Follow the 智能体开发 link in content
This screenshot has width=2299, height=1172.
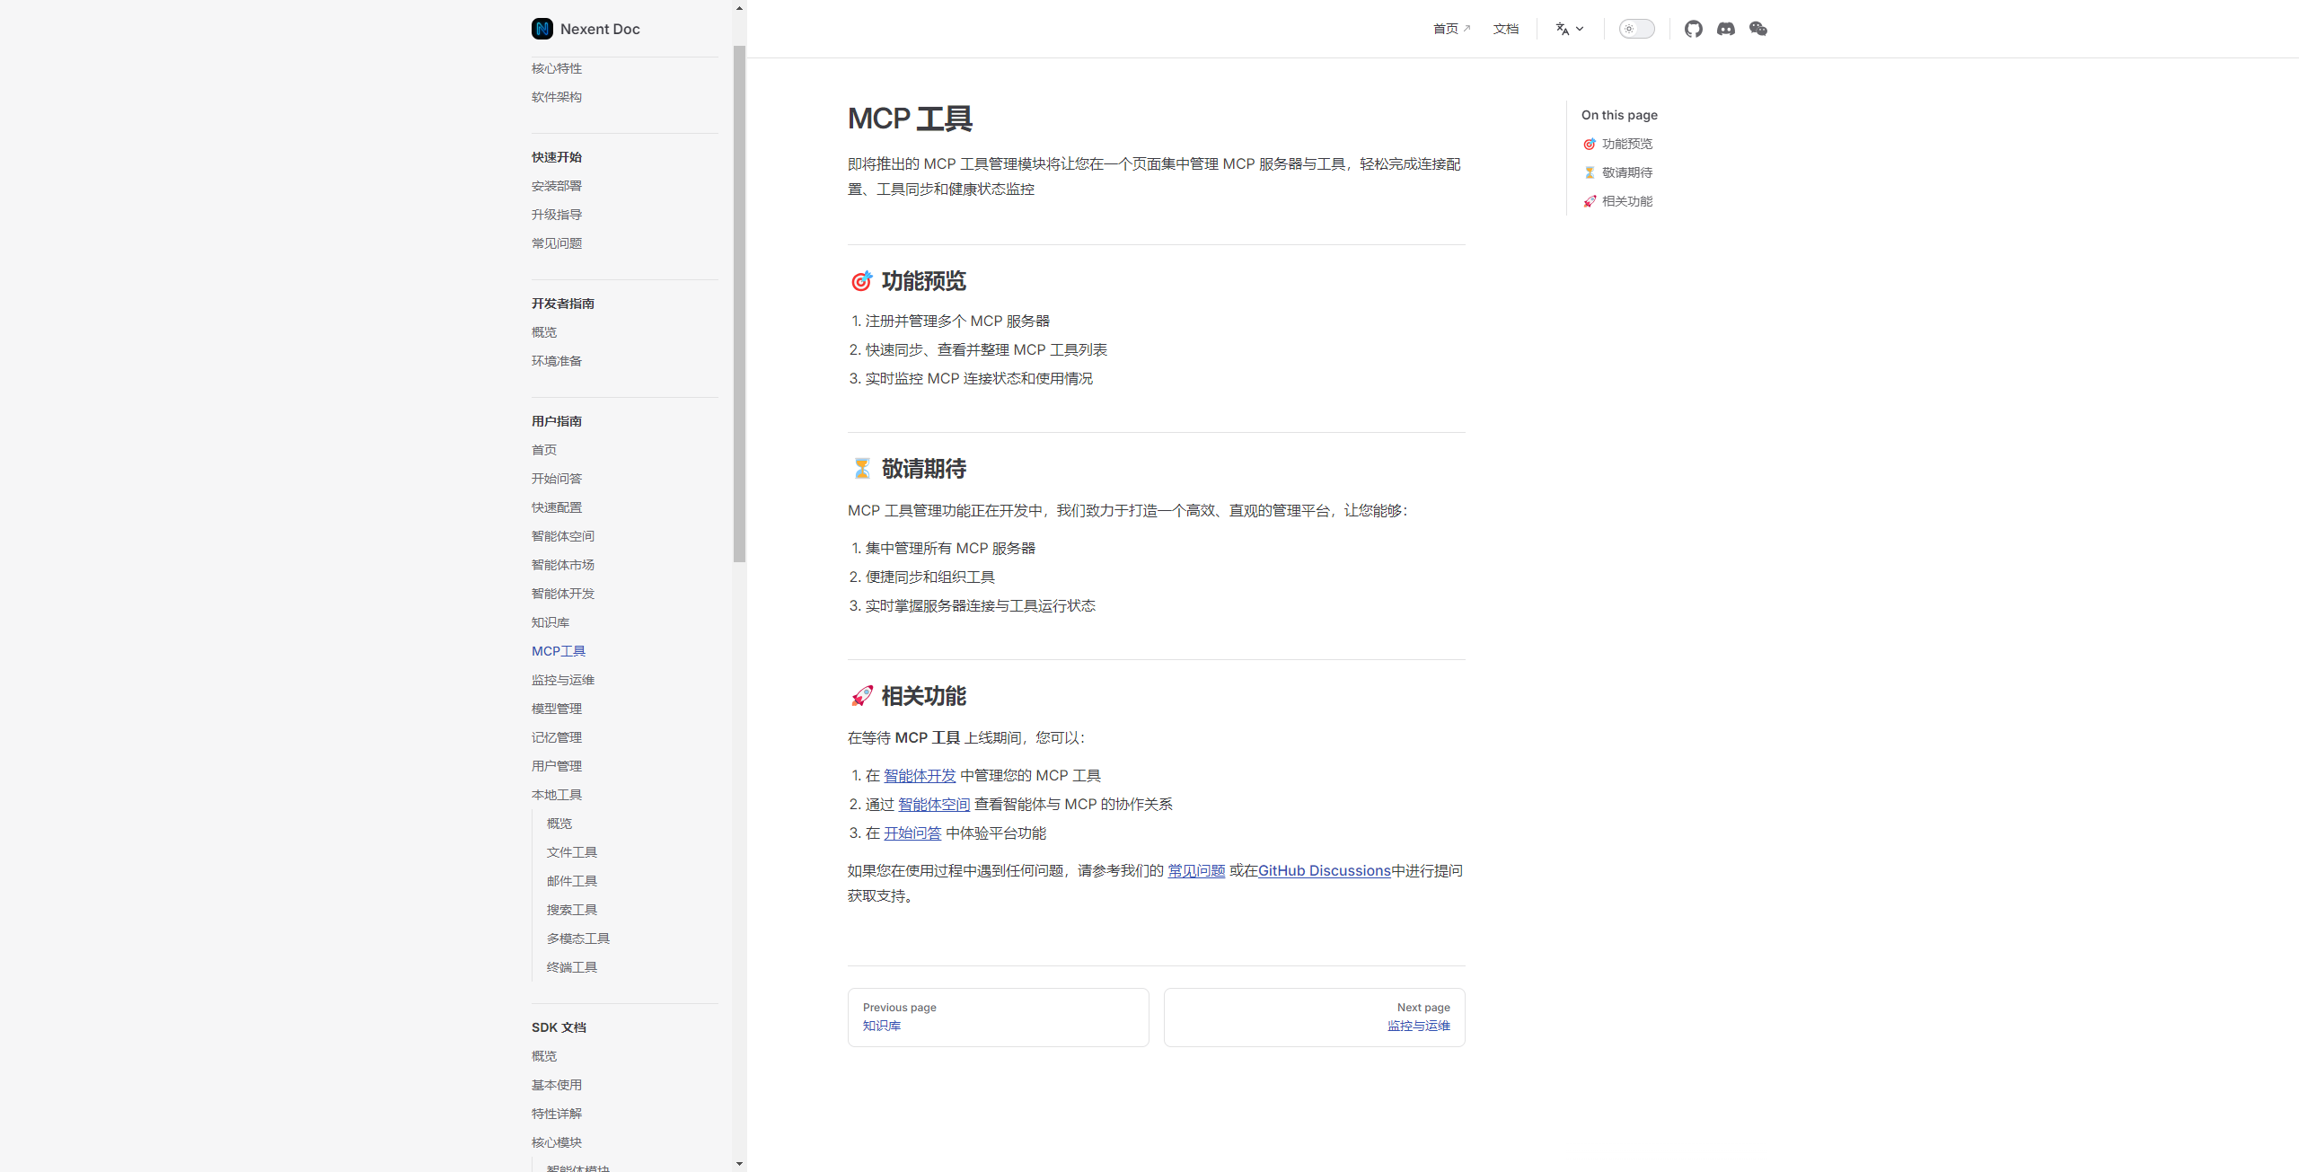pyautogui.click(x=920, y=775)
